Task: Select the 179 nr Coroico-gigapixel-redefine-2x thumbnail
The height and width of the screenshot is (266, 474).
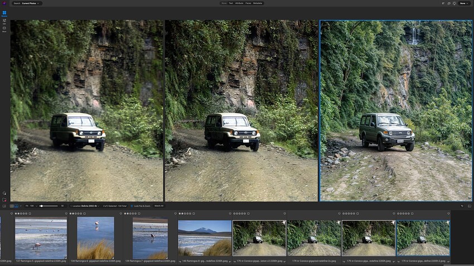Action: [314, 238]
